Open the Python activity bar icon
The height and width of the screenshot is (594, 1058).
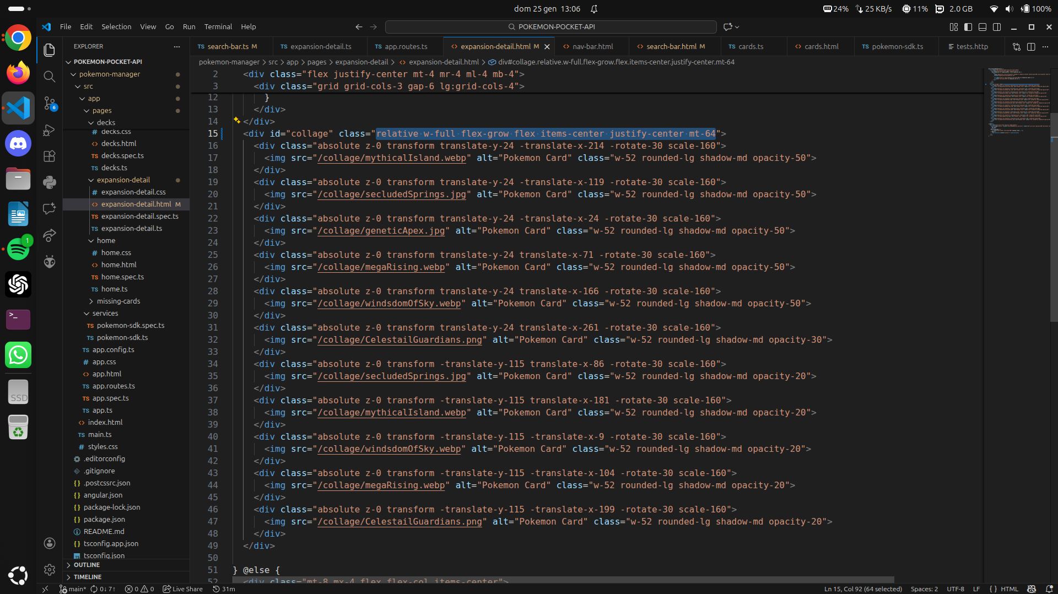click(x=50, y=182)
